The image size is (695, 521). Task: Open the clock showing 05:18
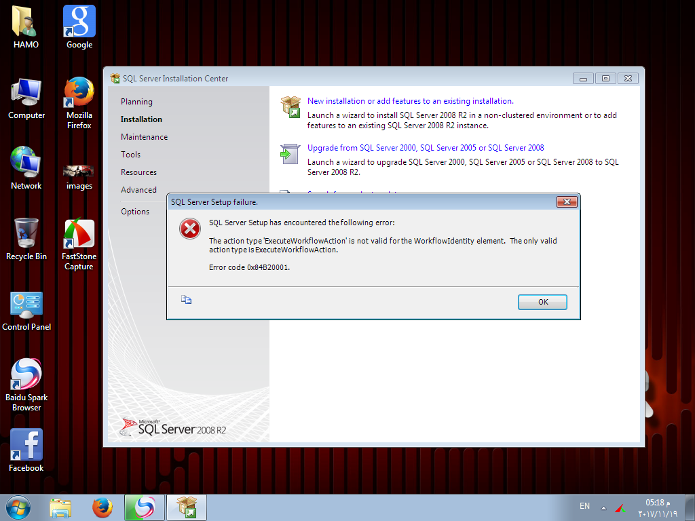658,507
